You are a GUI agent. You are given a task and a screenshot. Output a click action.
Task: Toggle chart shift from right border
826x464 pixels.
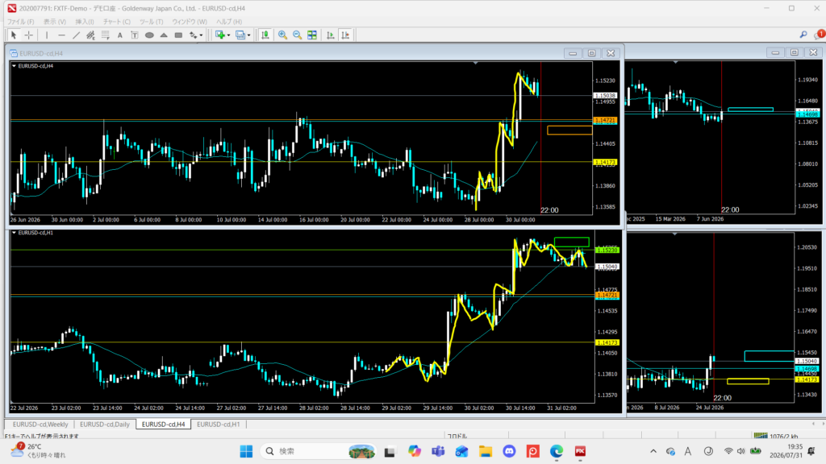click(x=345, y=35)
